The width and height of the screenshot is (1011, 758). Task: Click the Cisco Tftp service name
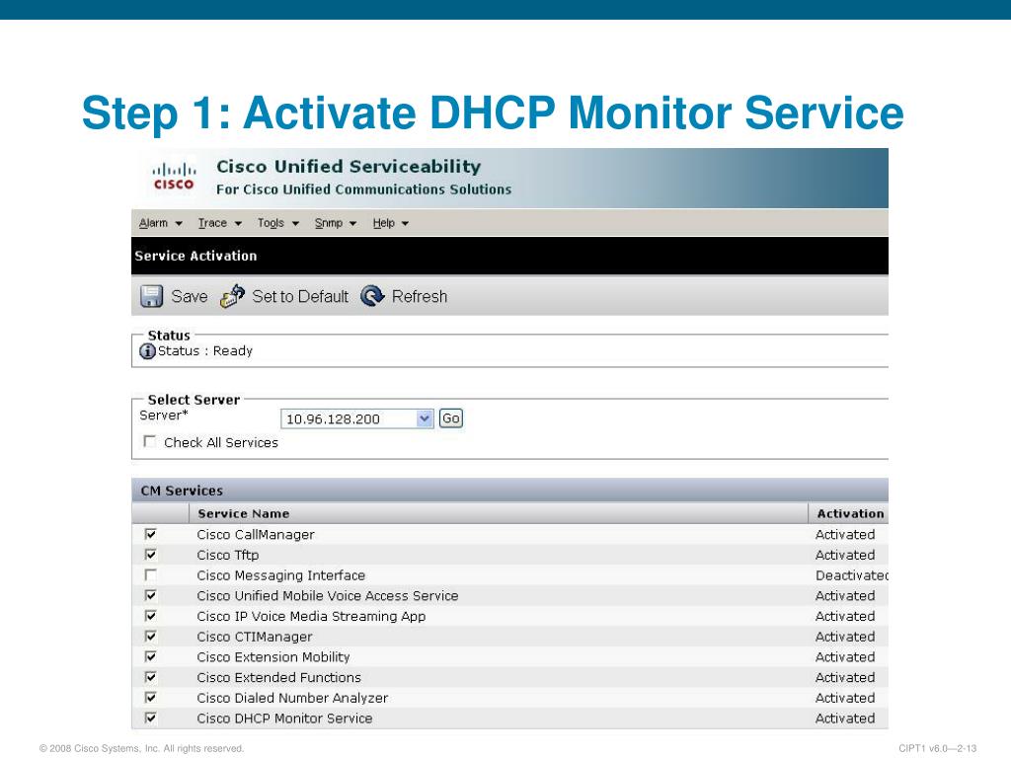coord(228,555)
